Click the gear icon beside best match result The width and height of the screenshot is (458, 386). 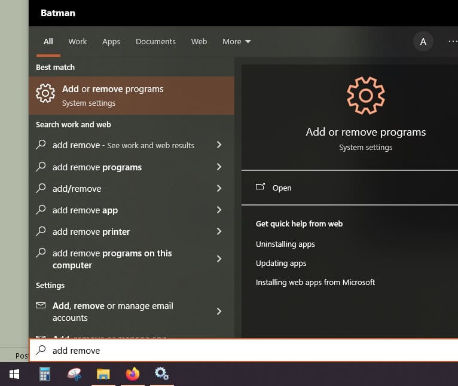[45, 93]
